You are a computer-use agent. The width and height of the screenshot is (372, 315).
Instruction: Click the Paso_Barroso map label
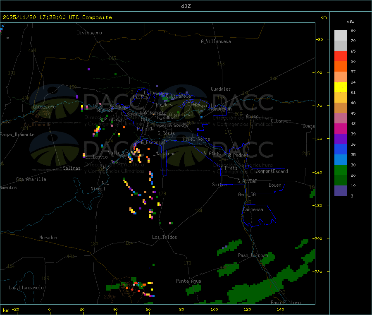pyautogui.click(x=253, y=255)
